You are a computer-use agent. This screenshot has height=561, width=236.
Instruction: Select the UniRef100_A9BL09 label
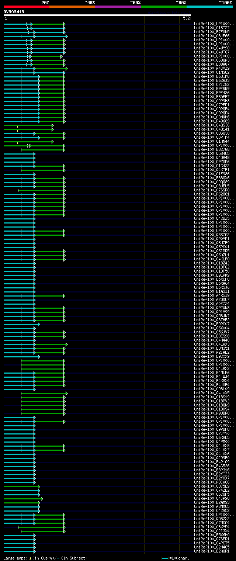(x=212, y=389)
